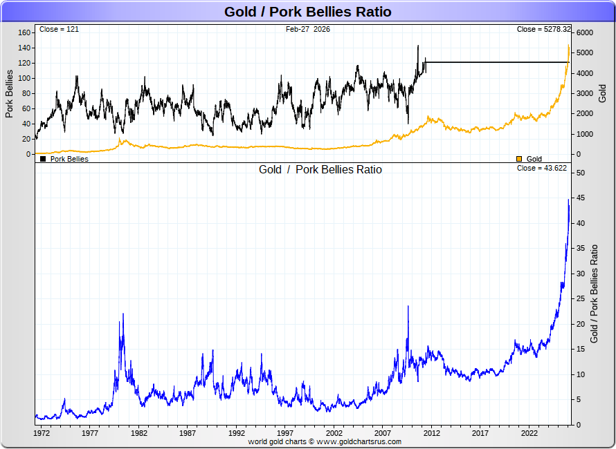Click the 2022 x-axis year label
The width and height of the screenshot is (616, 449).
(x=529, y=433)
